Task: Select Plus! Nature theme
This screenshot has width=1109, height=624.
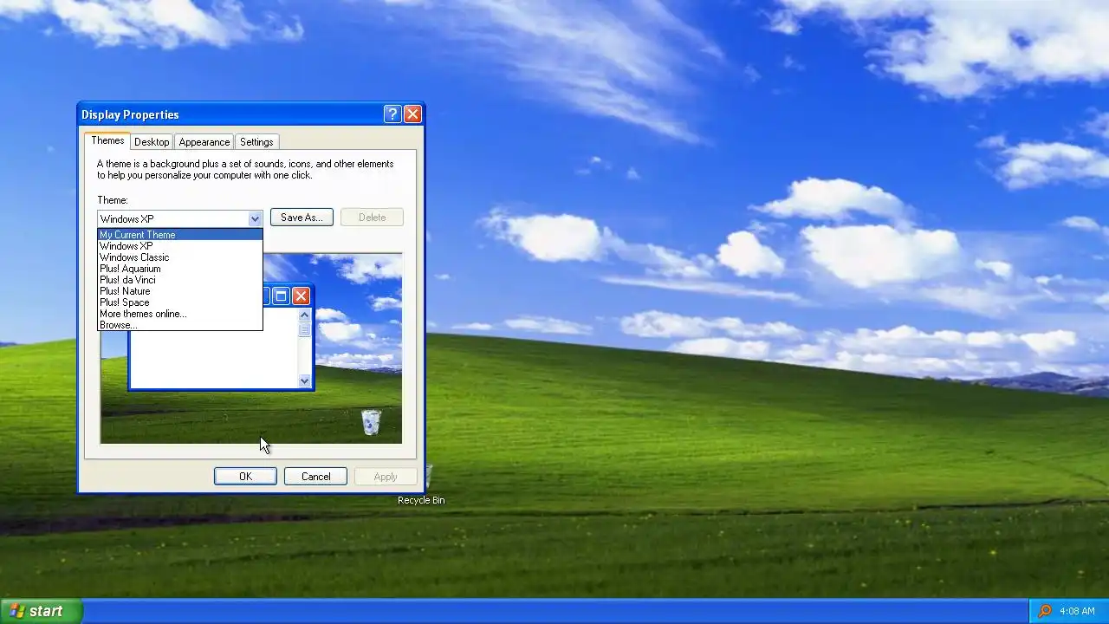Action: click(x=179, y=291)
